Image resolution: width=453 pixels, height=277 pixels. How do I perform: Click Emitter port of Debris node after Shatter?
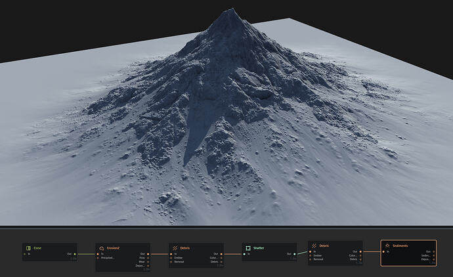311,255
